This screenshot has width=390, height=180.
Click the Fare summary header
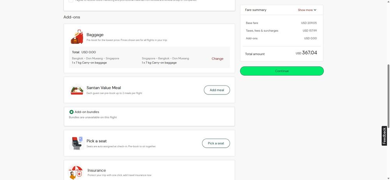256,10
